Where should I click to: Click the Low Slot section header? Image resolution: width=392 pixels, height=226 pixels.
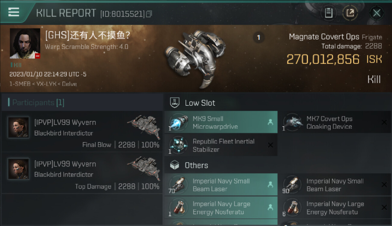200,103
